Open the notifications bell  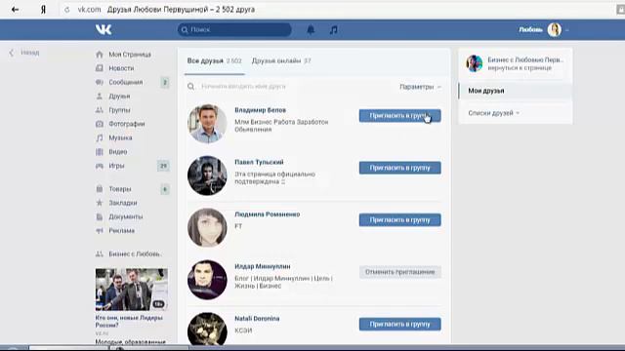[311, 29]
